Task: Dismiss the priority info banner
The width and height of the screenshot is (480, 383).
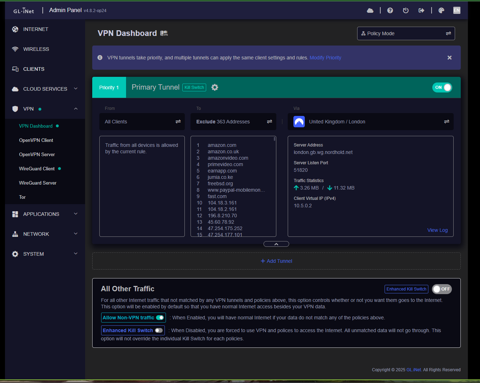Action: [x=449, y=58]
